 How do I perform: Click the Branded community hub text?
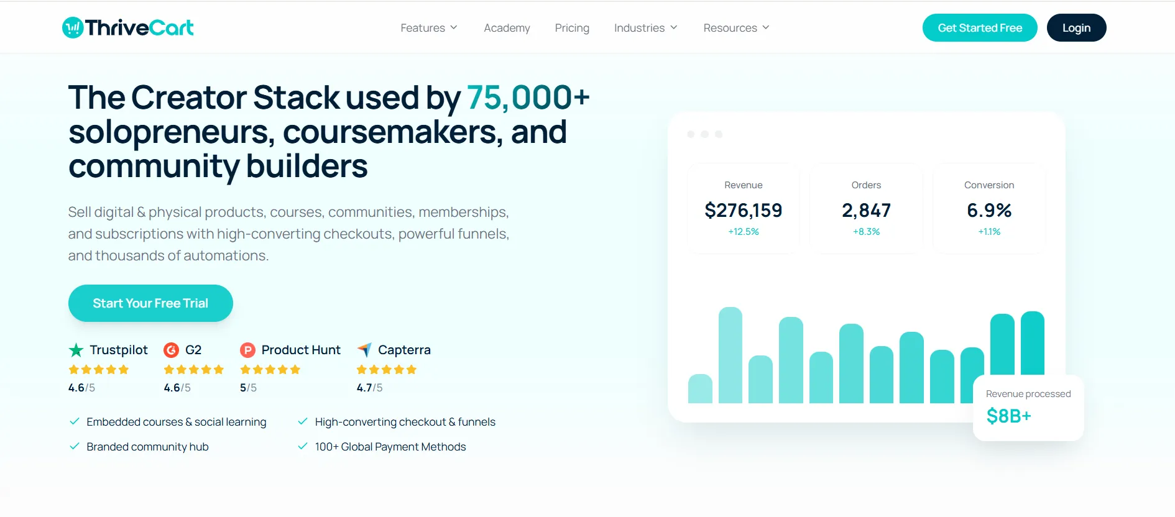coord(147,447)
